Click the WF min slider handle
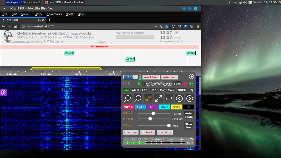This screenshot has height=158, width=281. [150, 119]
